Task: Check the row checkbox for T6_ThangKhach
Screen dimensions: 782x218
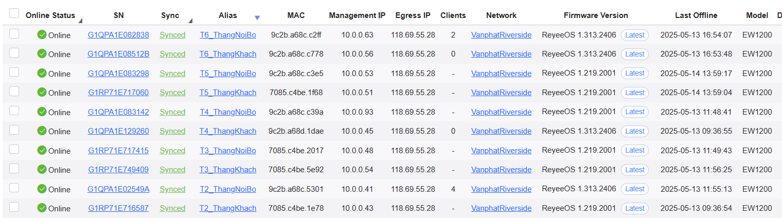Action: (14, 52)
